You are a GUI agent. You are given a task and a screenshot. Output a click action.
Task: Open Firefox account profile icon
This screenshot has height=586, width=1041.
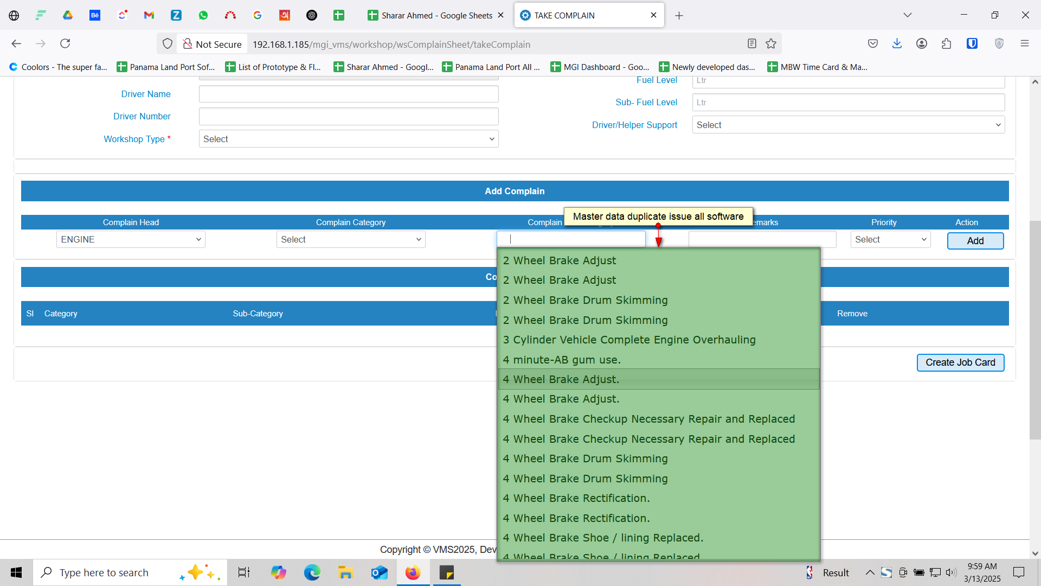(x=921, y=44)
